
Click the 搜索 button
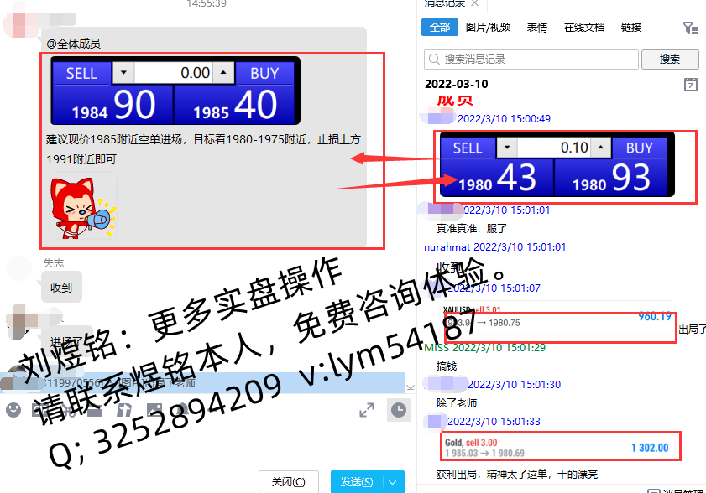pyautogui.click(x=669, y=60)
